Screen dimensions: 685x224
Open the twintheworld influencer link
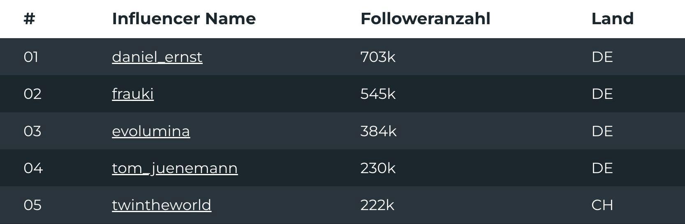(162, 205)
